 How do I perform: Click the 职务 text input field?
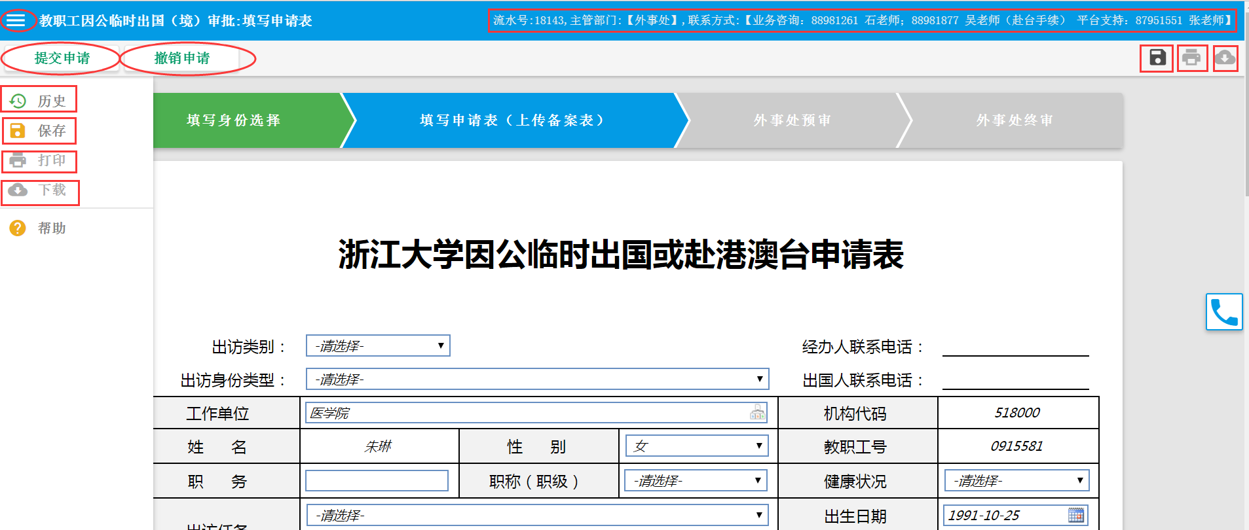coord(377,481)
